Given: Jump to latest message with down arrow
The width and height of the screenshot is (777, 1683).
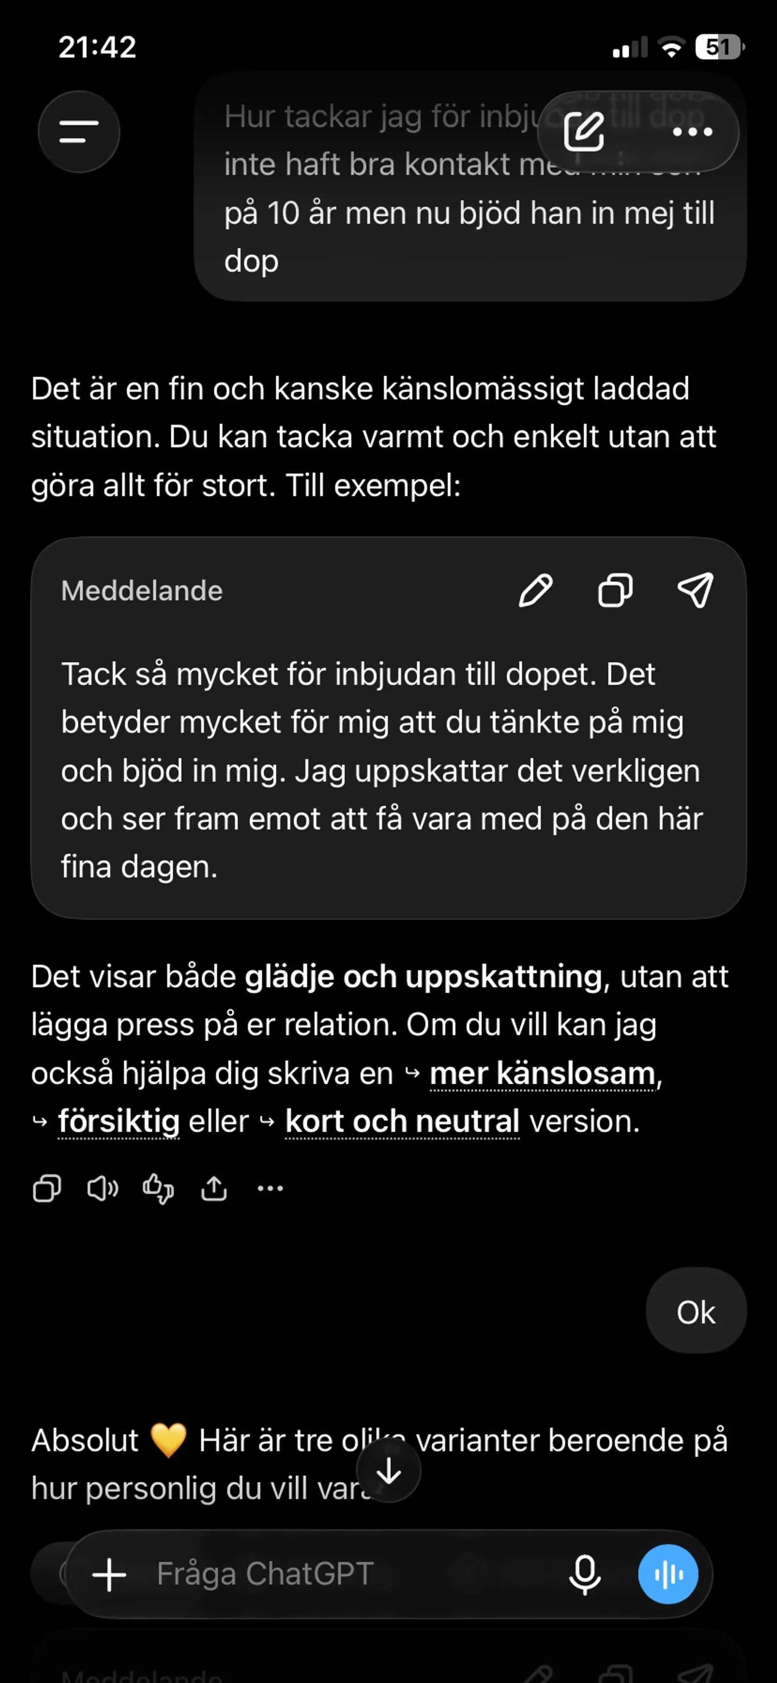Looking at the screenshot, I should pyautogui.click(x=389, y=1471).
